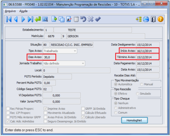Open the Ajuda menu
The width and height of the screenshot is (170, 136).
23,11
